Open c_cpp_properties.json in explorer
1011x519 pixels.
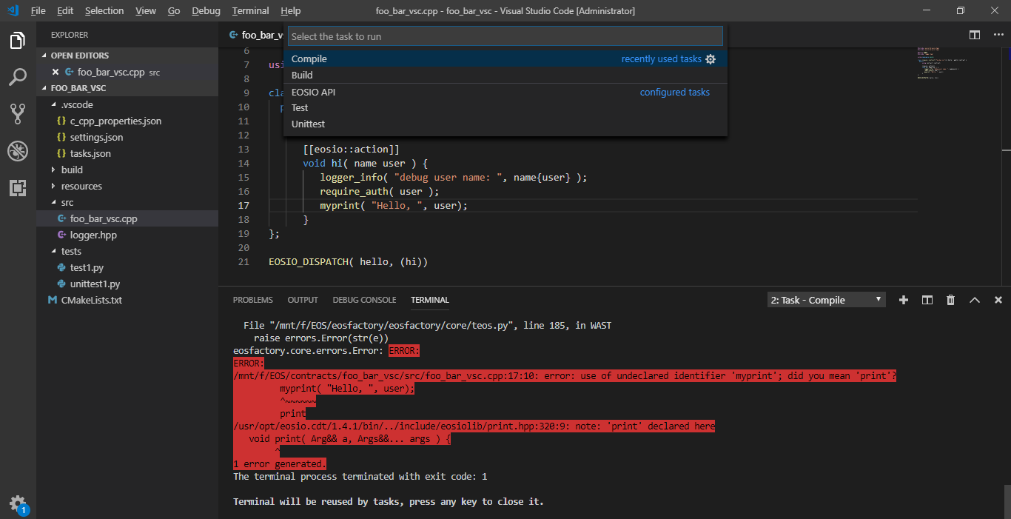tap(127, 121)
